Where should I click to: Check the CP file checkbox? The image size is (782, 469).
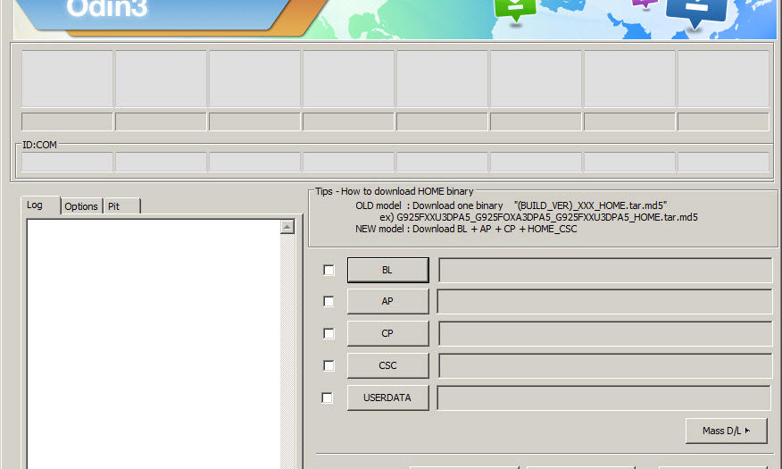coord(329,333)
